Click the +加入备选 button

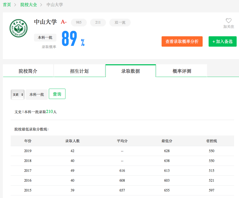[x=223, y=41]
